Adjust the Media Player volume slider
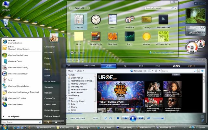The height and width of the screenshot is (130, 208). point(158,118)
